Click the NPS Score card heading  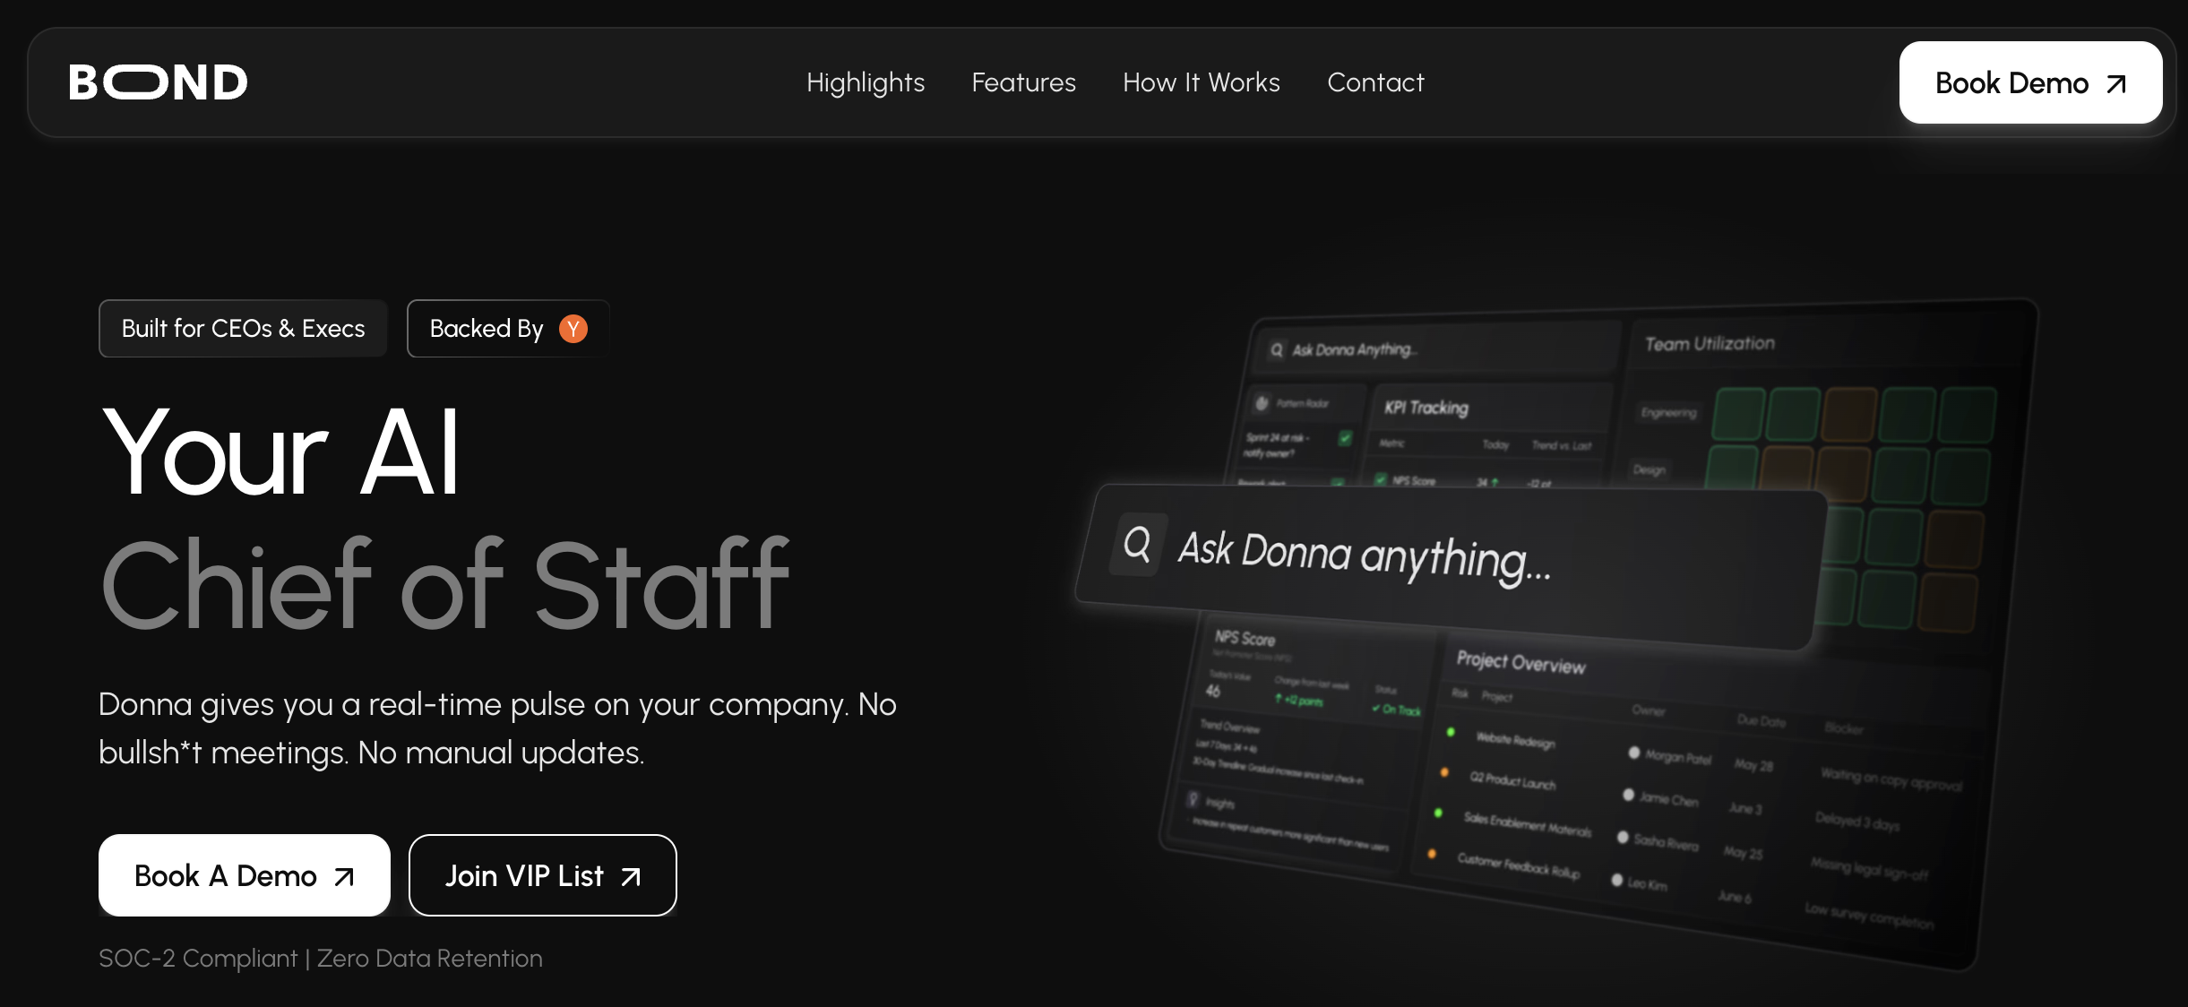click(x=1245, y=638)
